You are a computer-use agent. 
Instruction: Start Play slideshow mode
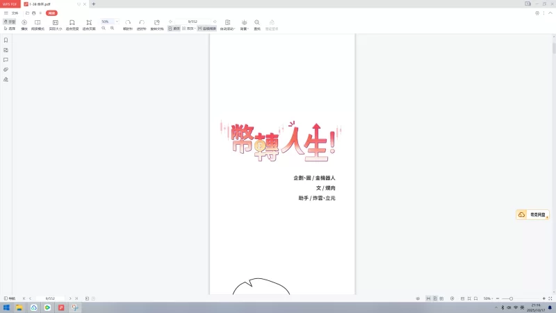pyautogui.click(x=24, y=24)
